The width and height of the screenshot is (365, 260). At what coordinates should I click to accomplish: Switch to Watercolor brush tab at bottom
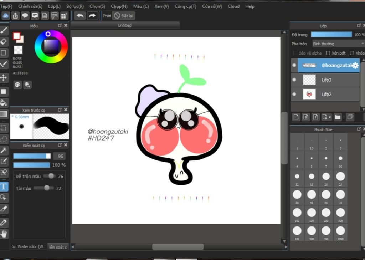click(x=29, y=246)
